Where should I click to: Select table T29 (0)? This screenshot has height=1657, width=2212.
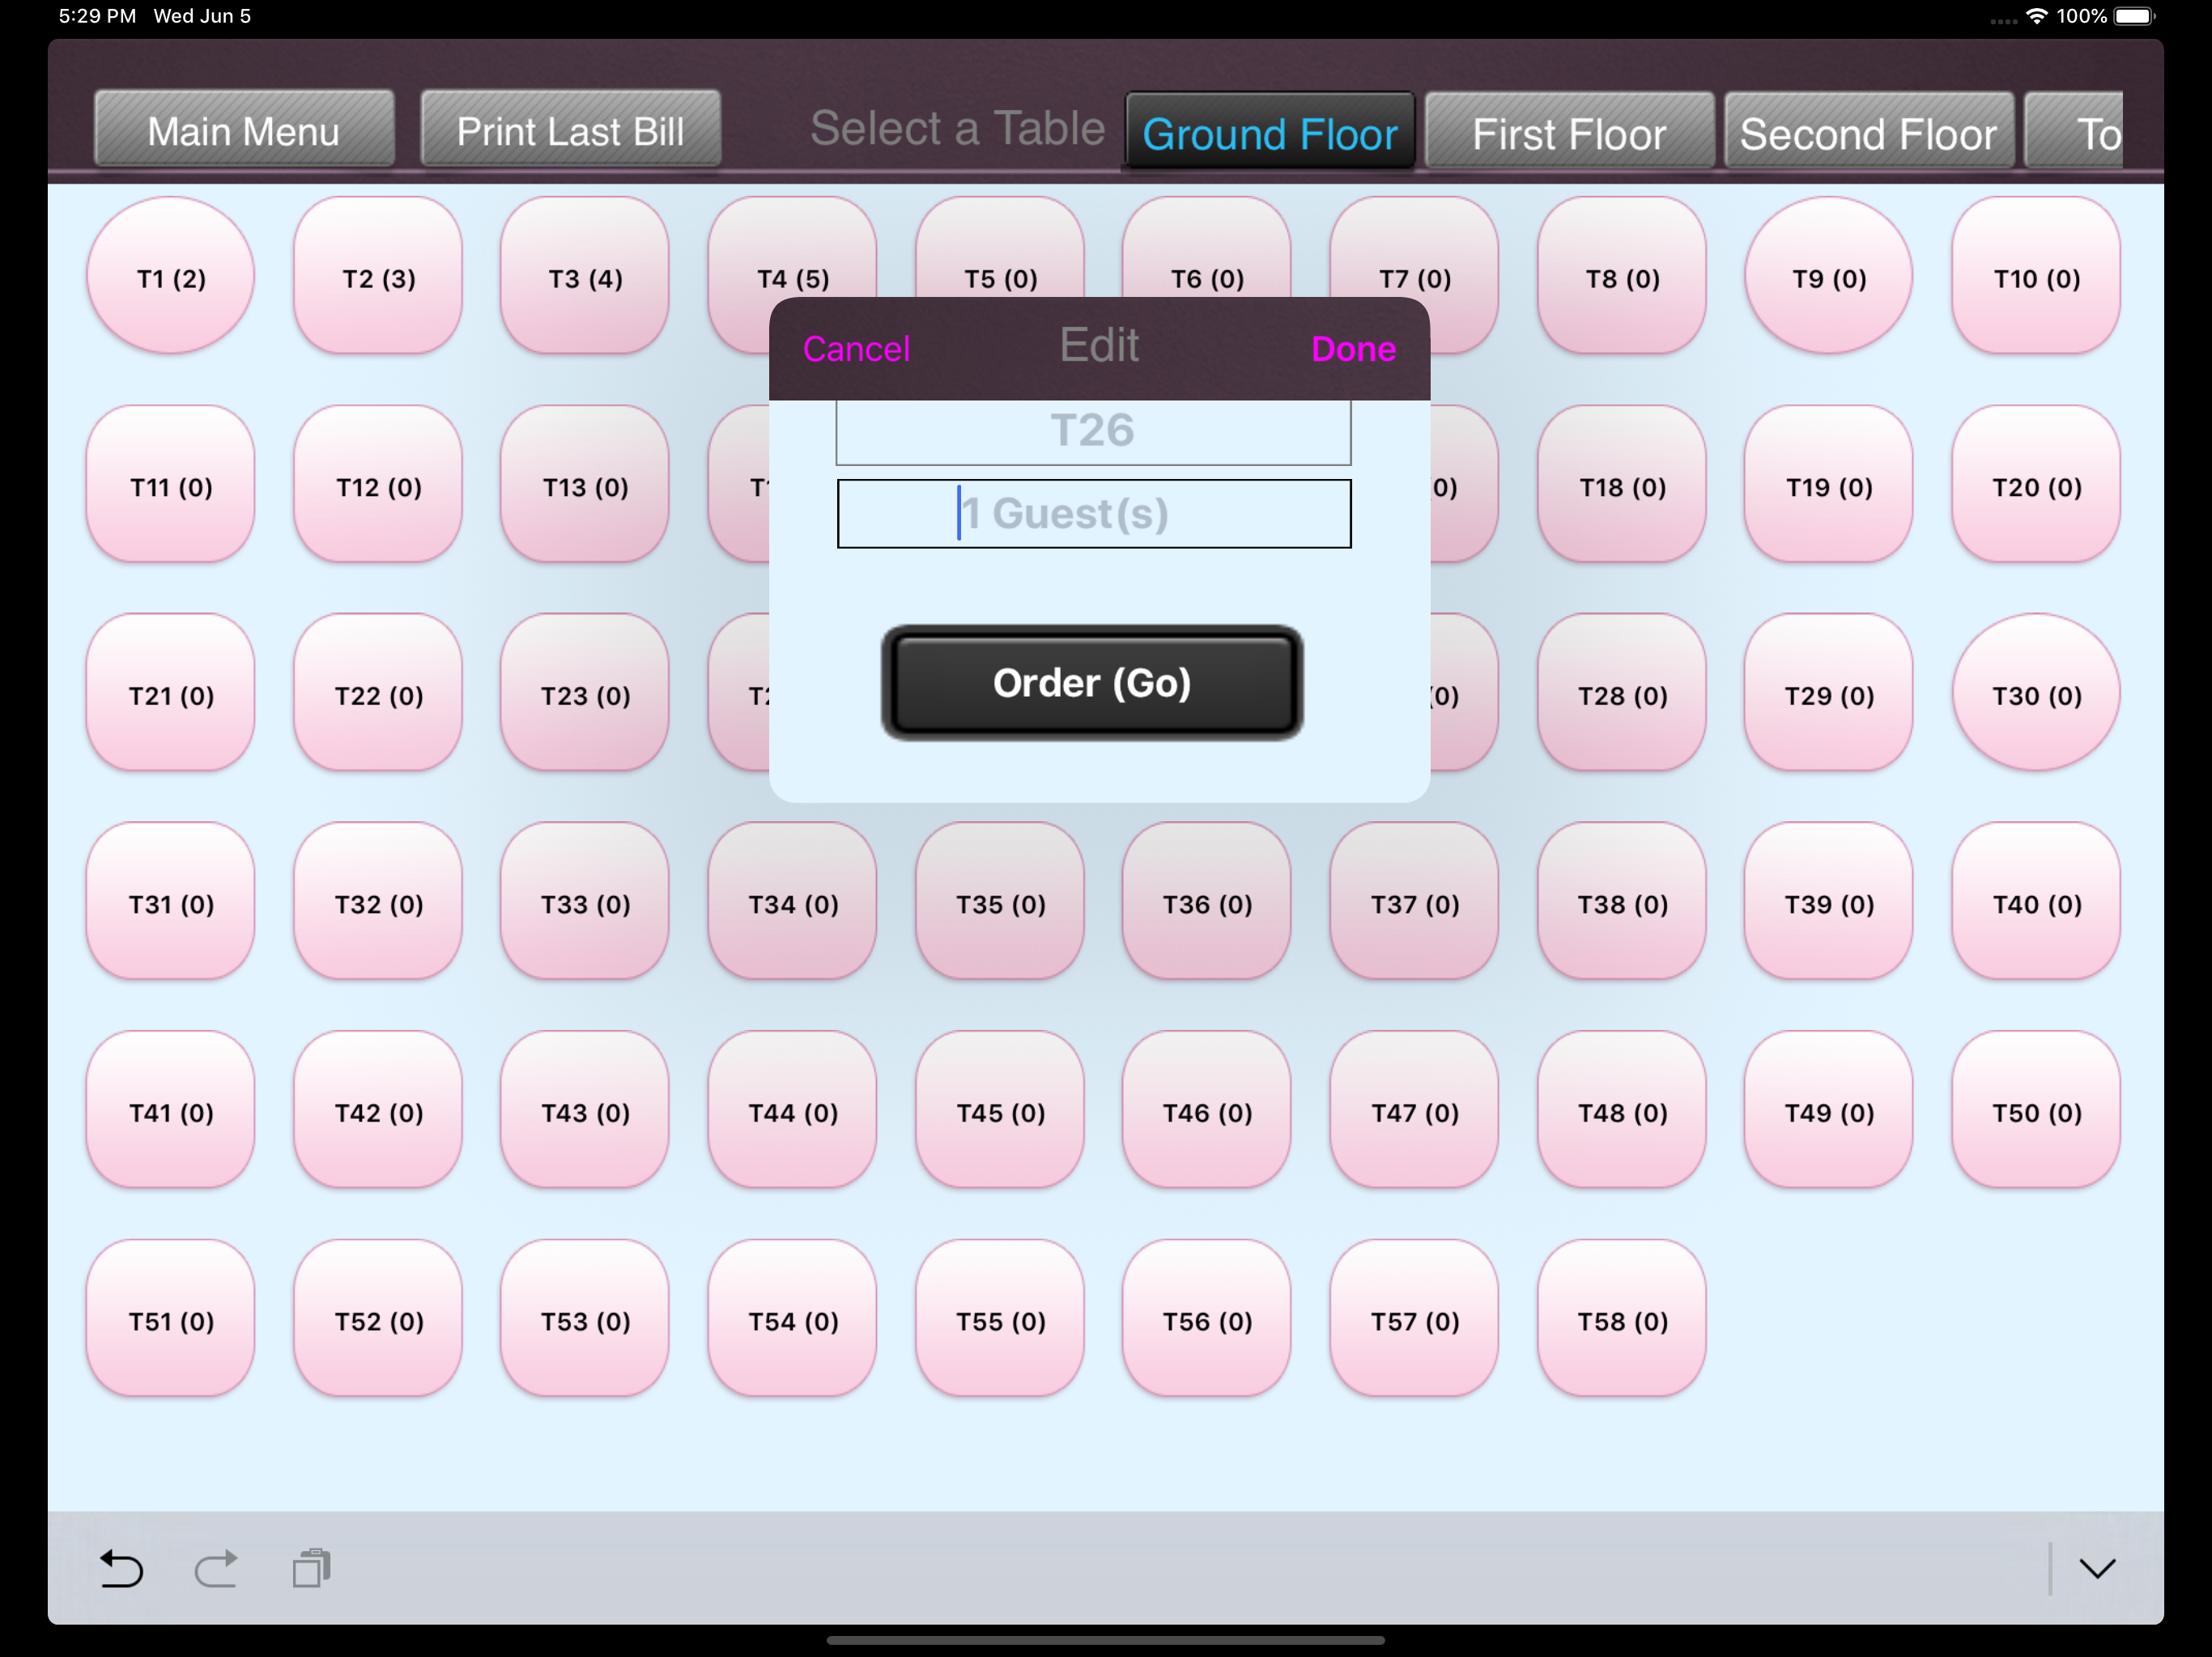click(x=1828, y=692)
